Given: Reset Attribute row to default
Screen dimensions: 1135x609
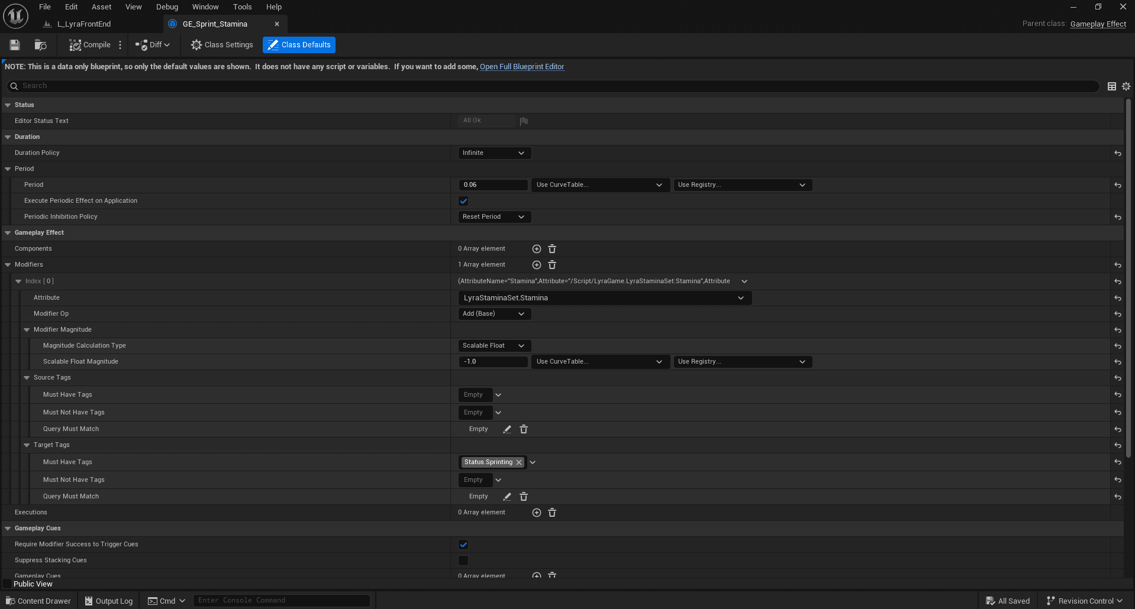Looking at the screenshot, I should click(1118, 298).
